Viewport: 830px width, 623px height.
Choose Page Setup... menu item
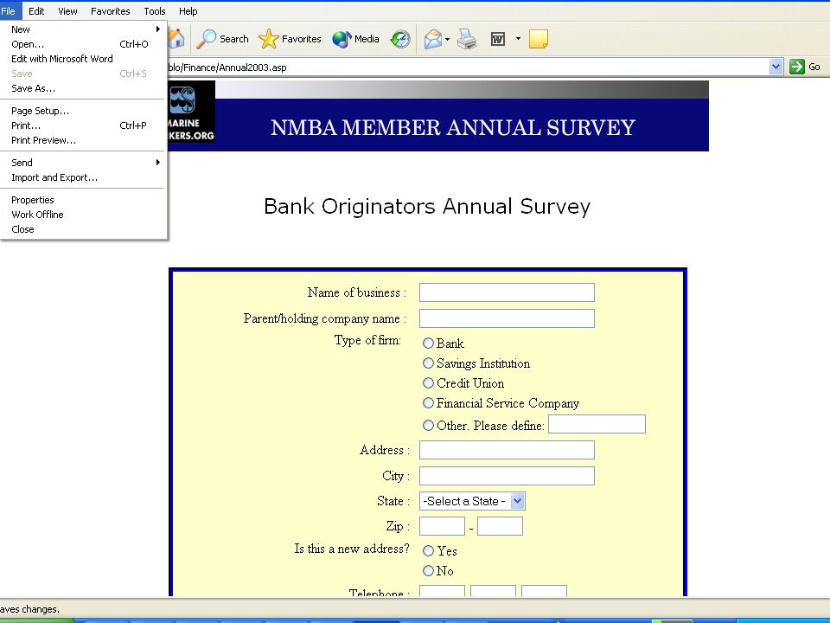click(85, 111)
